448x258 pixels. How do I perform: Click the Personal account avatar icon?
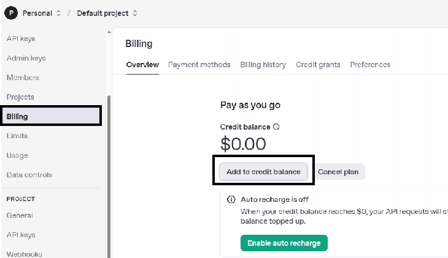pyautogui.click(x=11, y=12)
